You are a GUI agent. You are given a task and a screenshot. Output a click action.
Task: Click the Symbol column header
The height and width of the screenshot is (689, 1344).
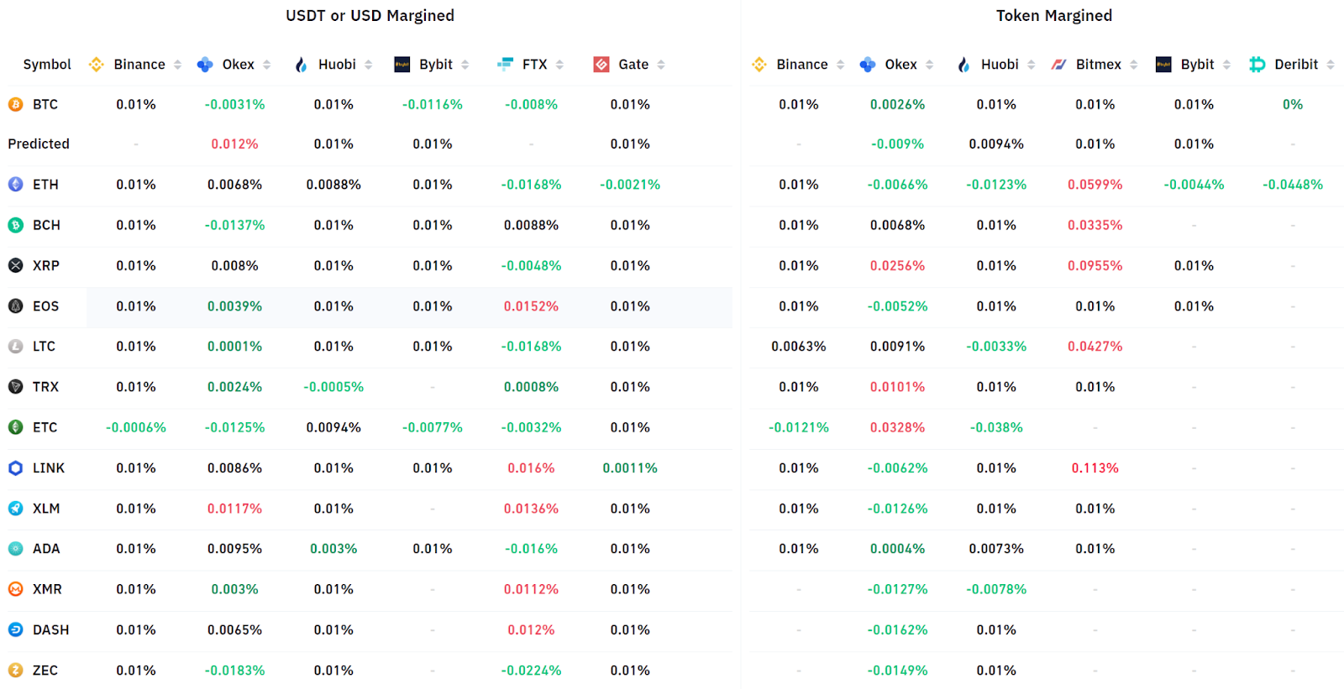(47, 65)
